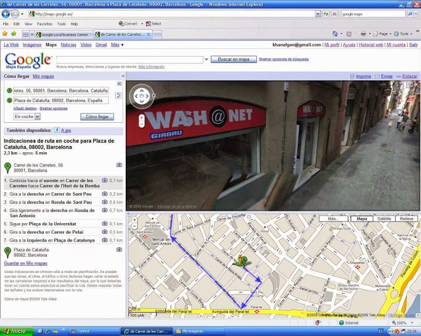Zoom in Street View with plus button
Image resolution: width=421 pixels, height=336 pixels.
[142, 118]
